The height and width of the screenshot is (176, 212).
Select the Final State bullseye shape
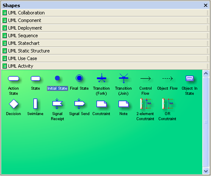(x=79, y=78)
